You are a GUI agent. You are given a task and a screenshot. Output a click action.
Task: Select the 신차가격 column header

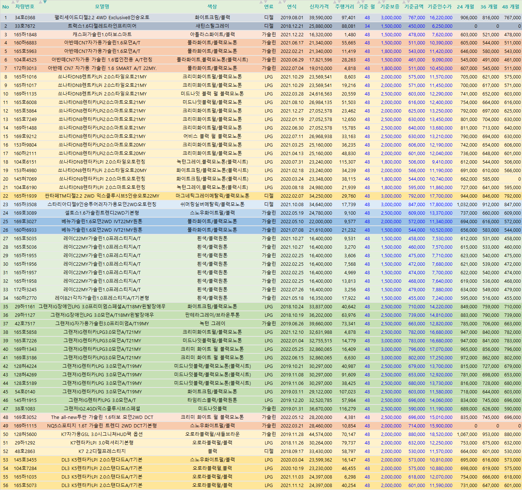[x=319, y=7]
